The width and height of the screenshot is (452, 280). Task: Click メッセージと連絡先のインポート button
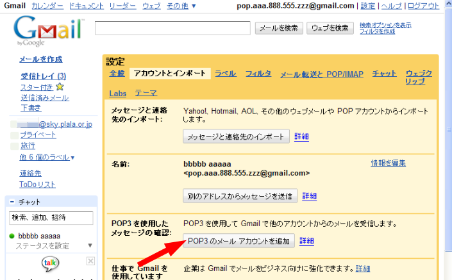click(x=236, y=136)
